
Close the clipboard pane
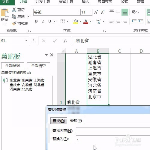(52, 55)
